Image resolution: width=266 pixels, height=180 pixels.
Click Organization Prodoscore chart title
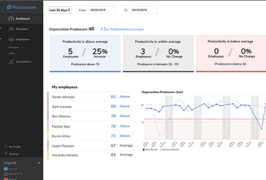(x=162, y=92)
